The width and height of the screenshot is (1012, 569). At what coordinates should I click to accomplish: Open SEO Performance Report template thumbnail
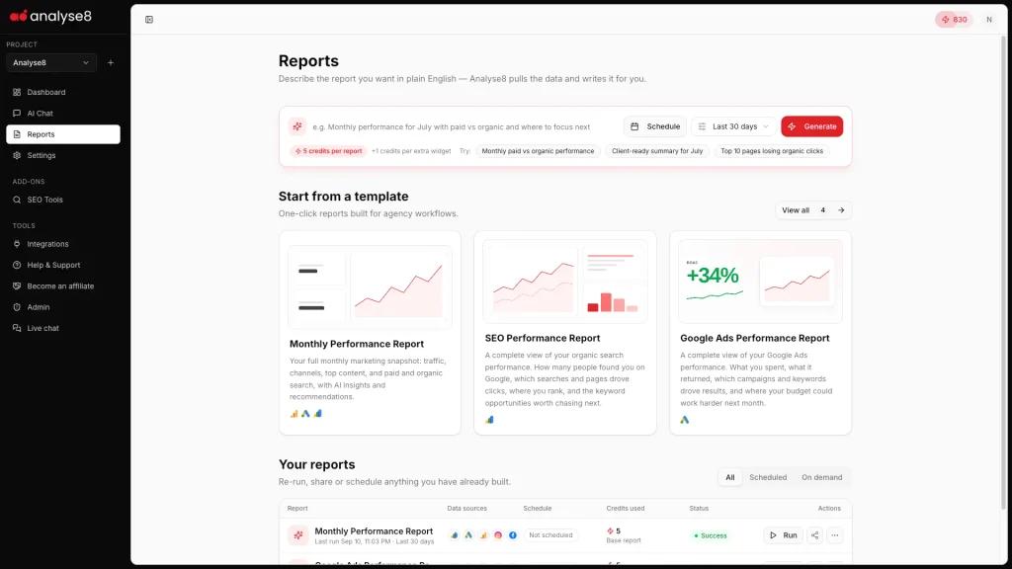pyautogui.click(x=564, y=282)
